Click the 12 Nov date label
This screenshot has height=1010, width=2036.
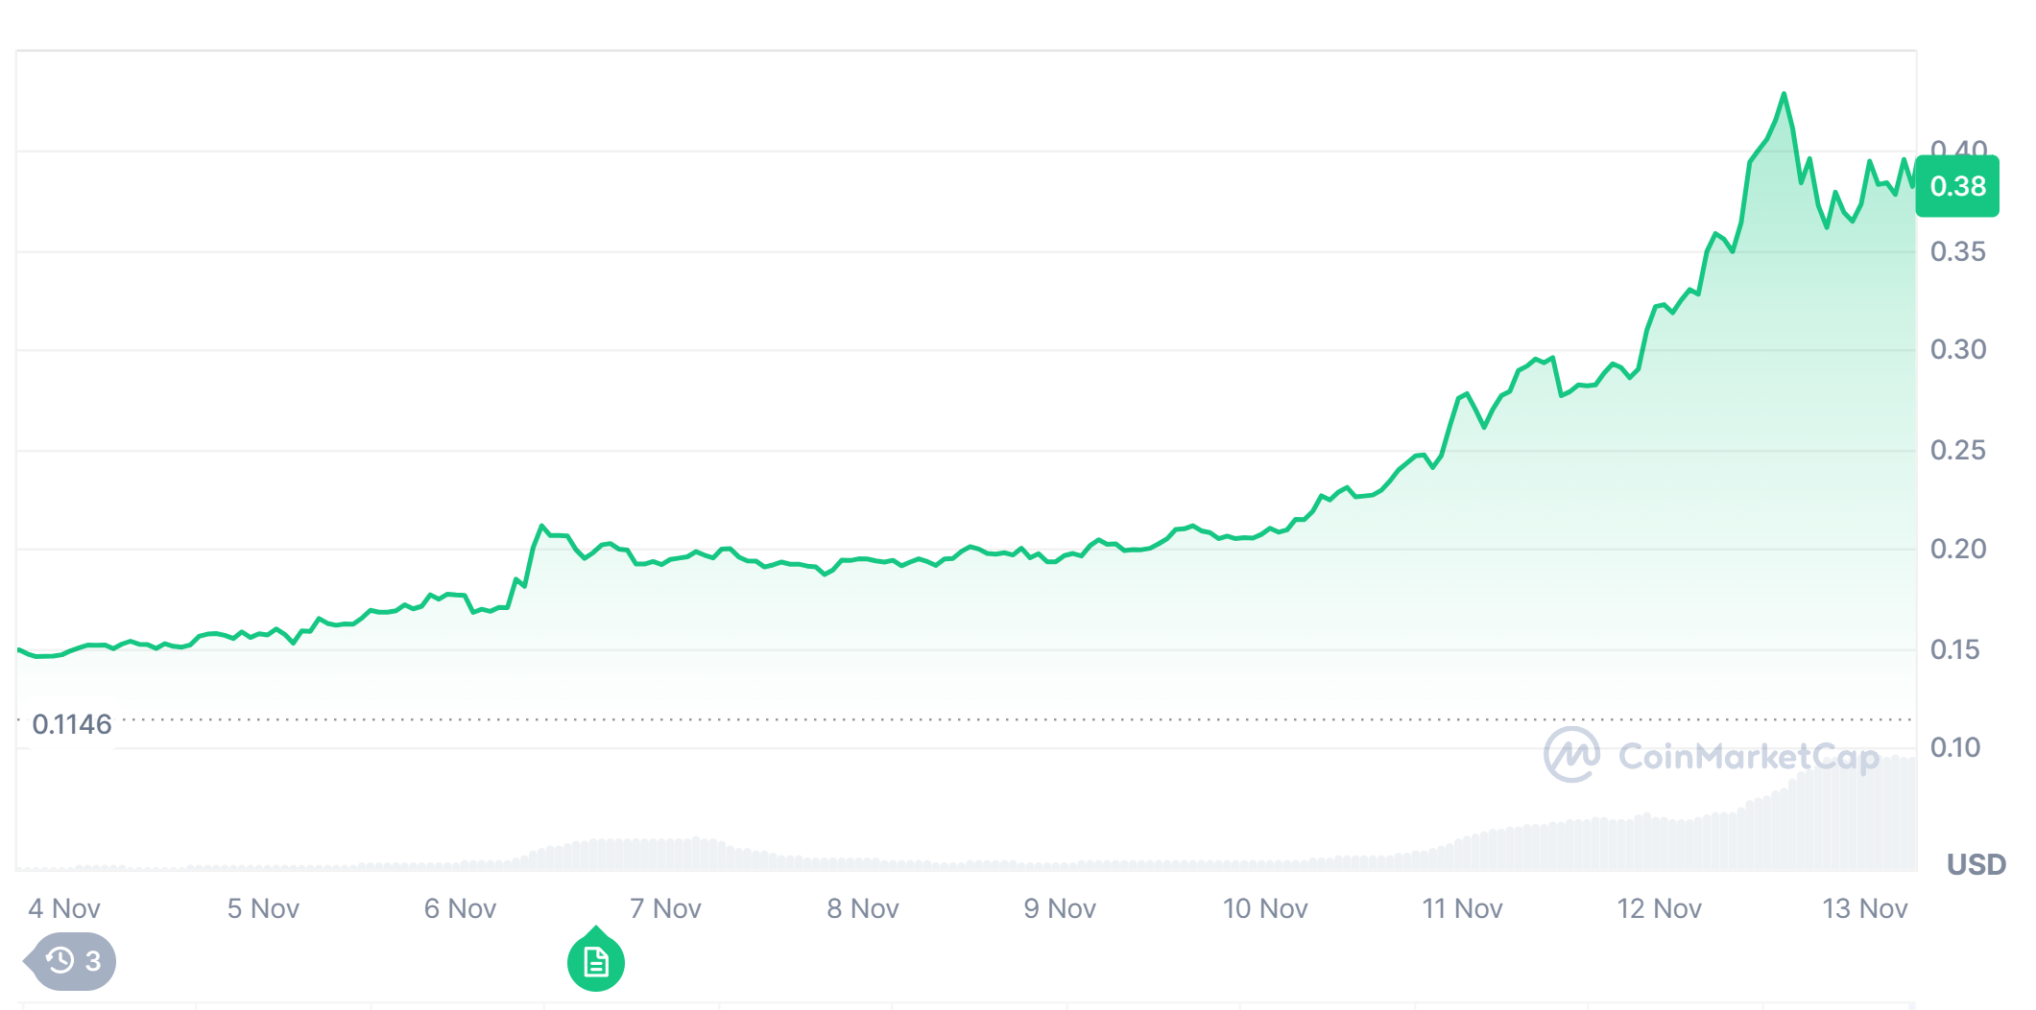pos(1660,908)
